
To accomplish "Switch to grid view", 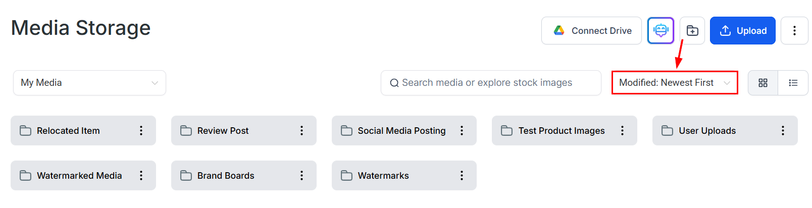I will 763,83.
